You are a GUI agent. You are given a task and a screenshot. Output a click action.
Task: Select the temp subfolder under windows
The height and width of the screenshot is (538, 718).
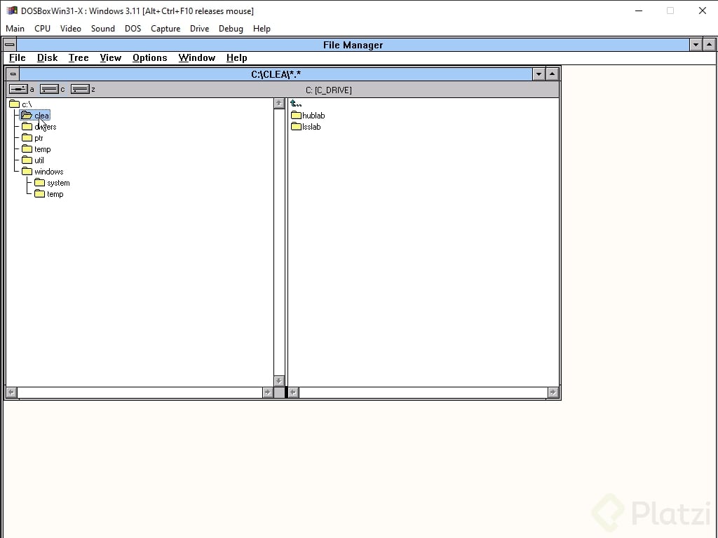coord(49,194)
